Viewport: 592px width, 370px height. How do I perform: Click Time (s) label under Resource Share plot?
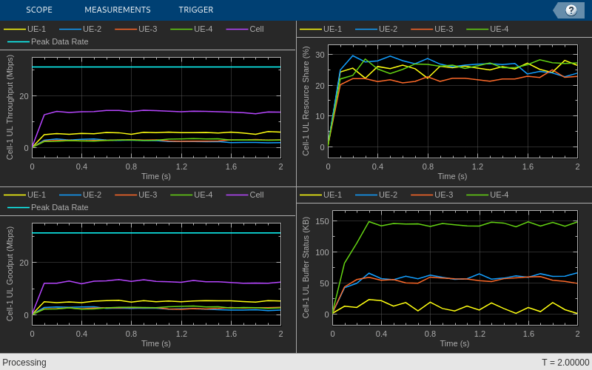[452, 176]
